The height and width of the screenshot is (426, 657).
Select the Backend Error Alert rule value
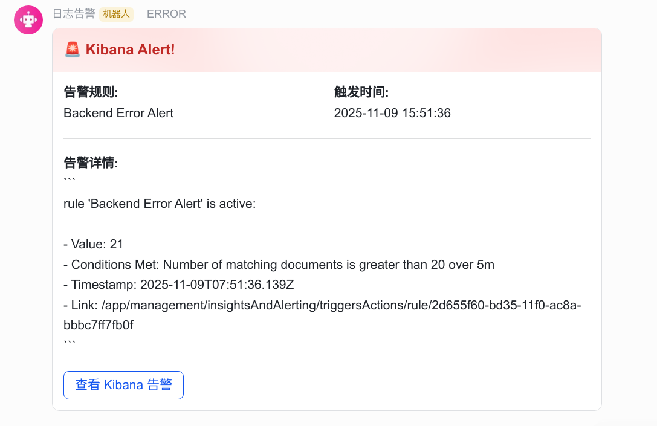pyautogui.click(x=118, y=113)
